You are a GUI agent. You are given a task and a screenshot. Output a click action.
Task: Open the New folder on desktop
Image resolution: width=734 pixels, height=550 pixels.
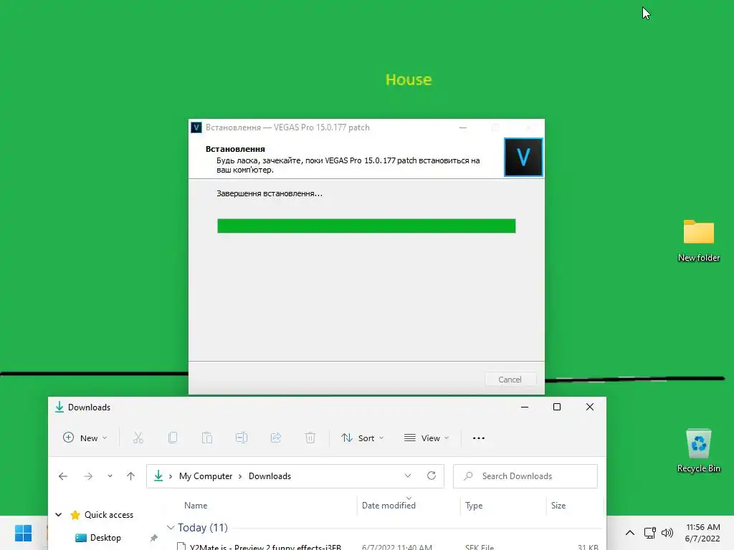[x=698, y=241]
